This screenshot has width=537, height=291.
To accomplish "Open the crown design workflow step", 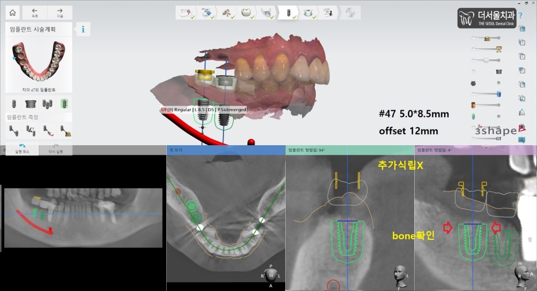I will 246,13.
